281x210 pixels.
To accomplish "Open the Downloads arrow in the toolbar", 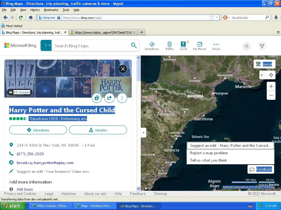I will tap(276, 17).
